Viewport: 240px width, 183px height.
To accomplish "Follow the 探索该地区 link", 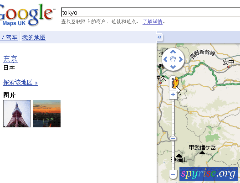I will coord(20,83).
